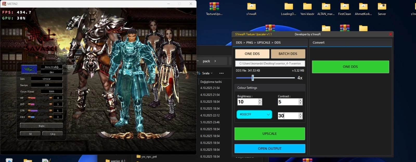Screen dimensions: 416x162
Task: Increase the Brightness value with up arrow
Action: [260, 100]
